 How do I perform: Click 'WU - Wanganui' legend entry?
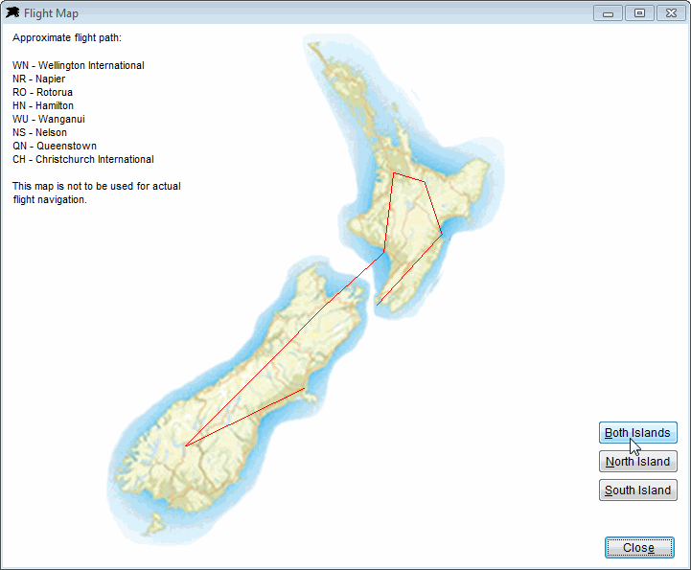49,120
